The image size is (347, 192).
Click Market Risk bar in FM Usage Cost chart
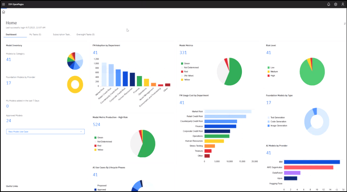[x=228, y=112]
